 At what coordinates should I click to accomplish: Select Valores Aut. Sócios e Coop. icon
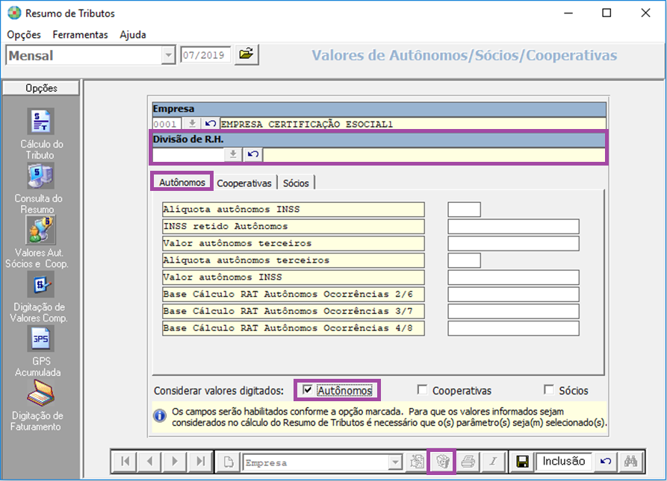(40, 230)
